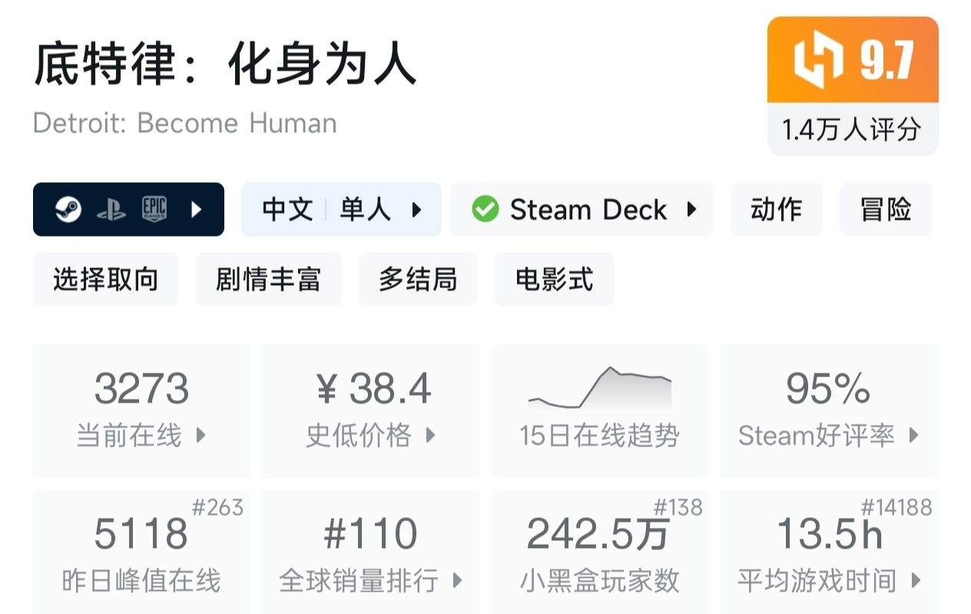
Task: Open the 15日在线趋势 chart
Action: 599,410
